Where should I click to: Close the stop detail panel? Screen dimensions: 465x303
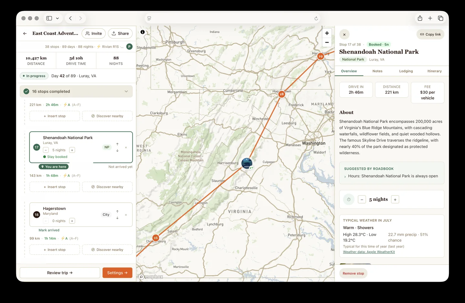(344, 34)
